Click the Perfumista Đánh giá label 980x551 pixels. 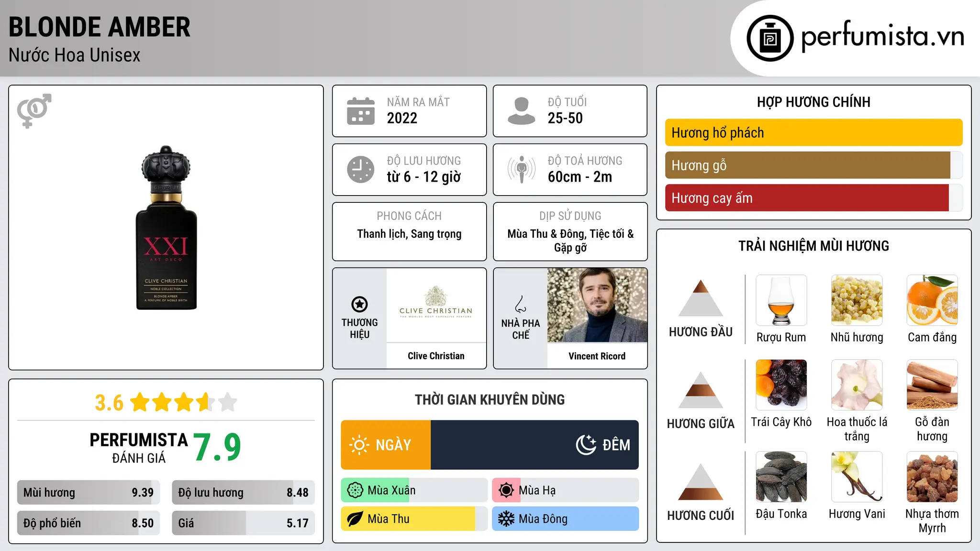[139, 448]
